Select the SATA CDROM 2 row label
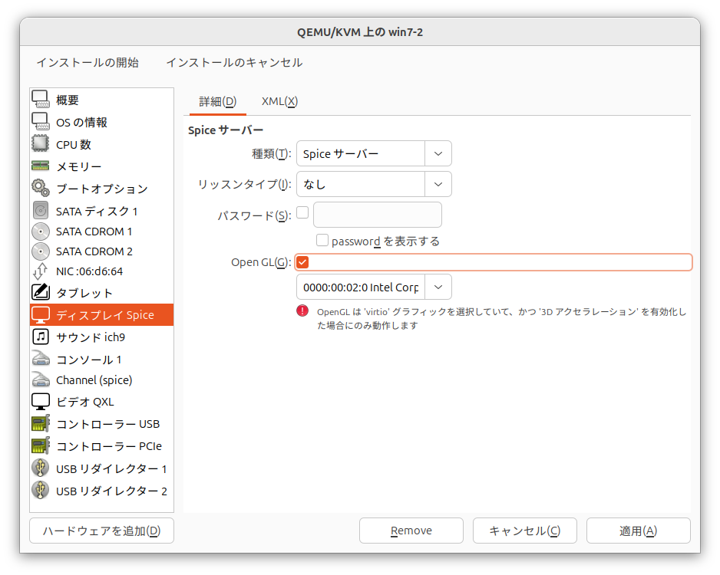The width and height of the screenshot is (720, 575). pos(94,251)
